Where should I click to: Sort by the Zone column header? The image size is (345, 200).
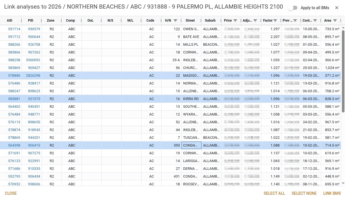(50, 20)
